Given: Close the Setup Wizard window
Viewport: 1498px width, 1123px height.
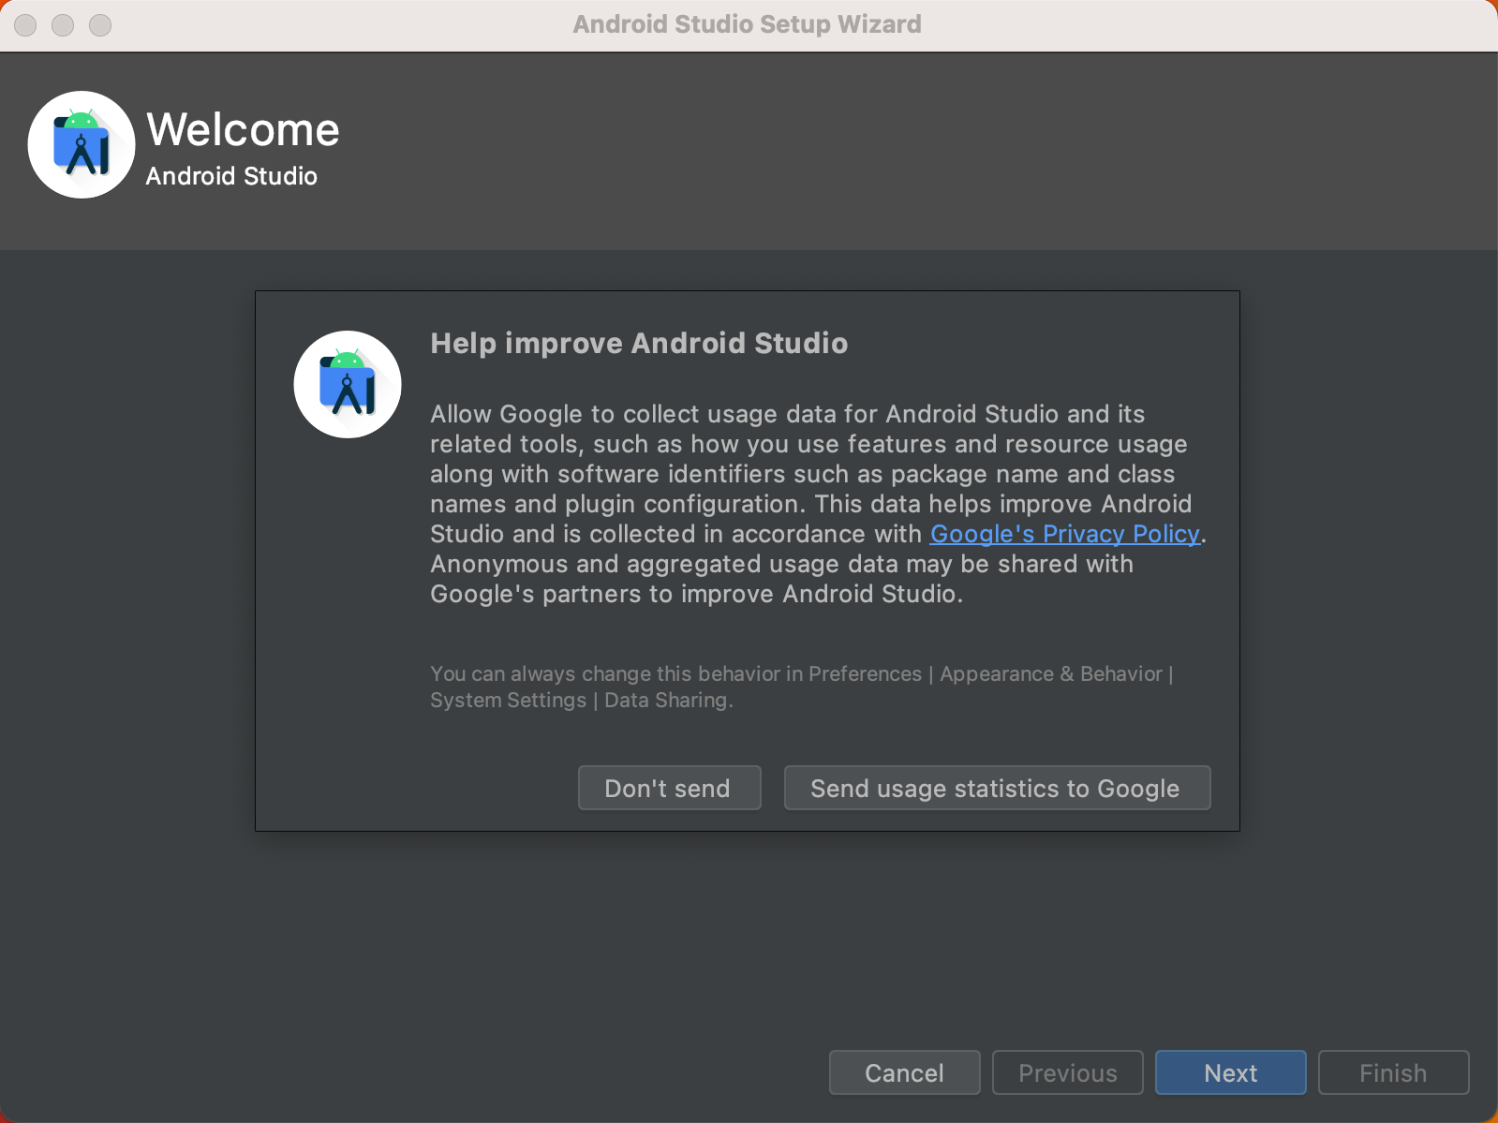Looking at the screenshot, I should coord(25,25).
